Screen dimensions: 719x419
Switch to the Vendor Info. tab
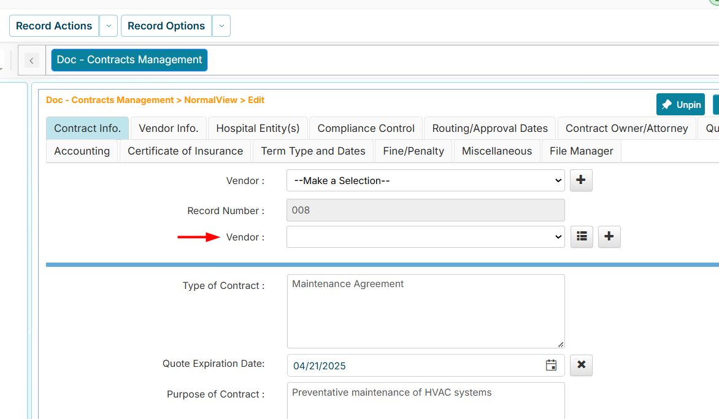168,128
